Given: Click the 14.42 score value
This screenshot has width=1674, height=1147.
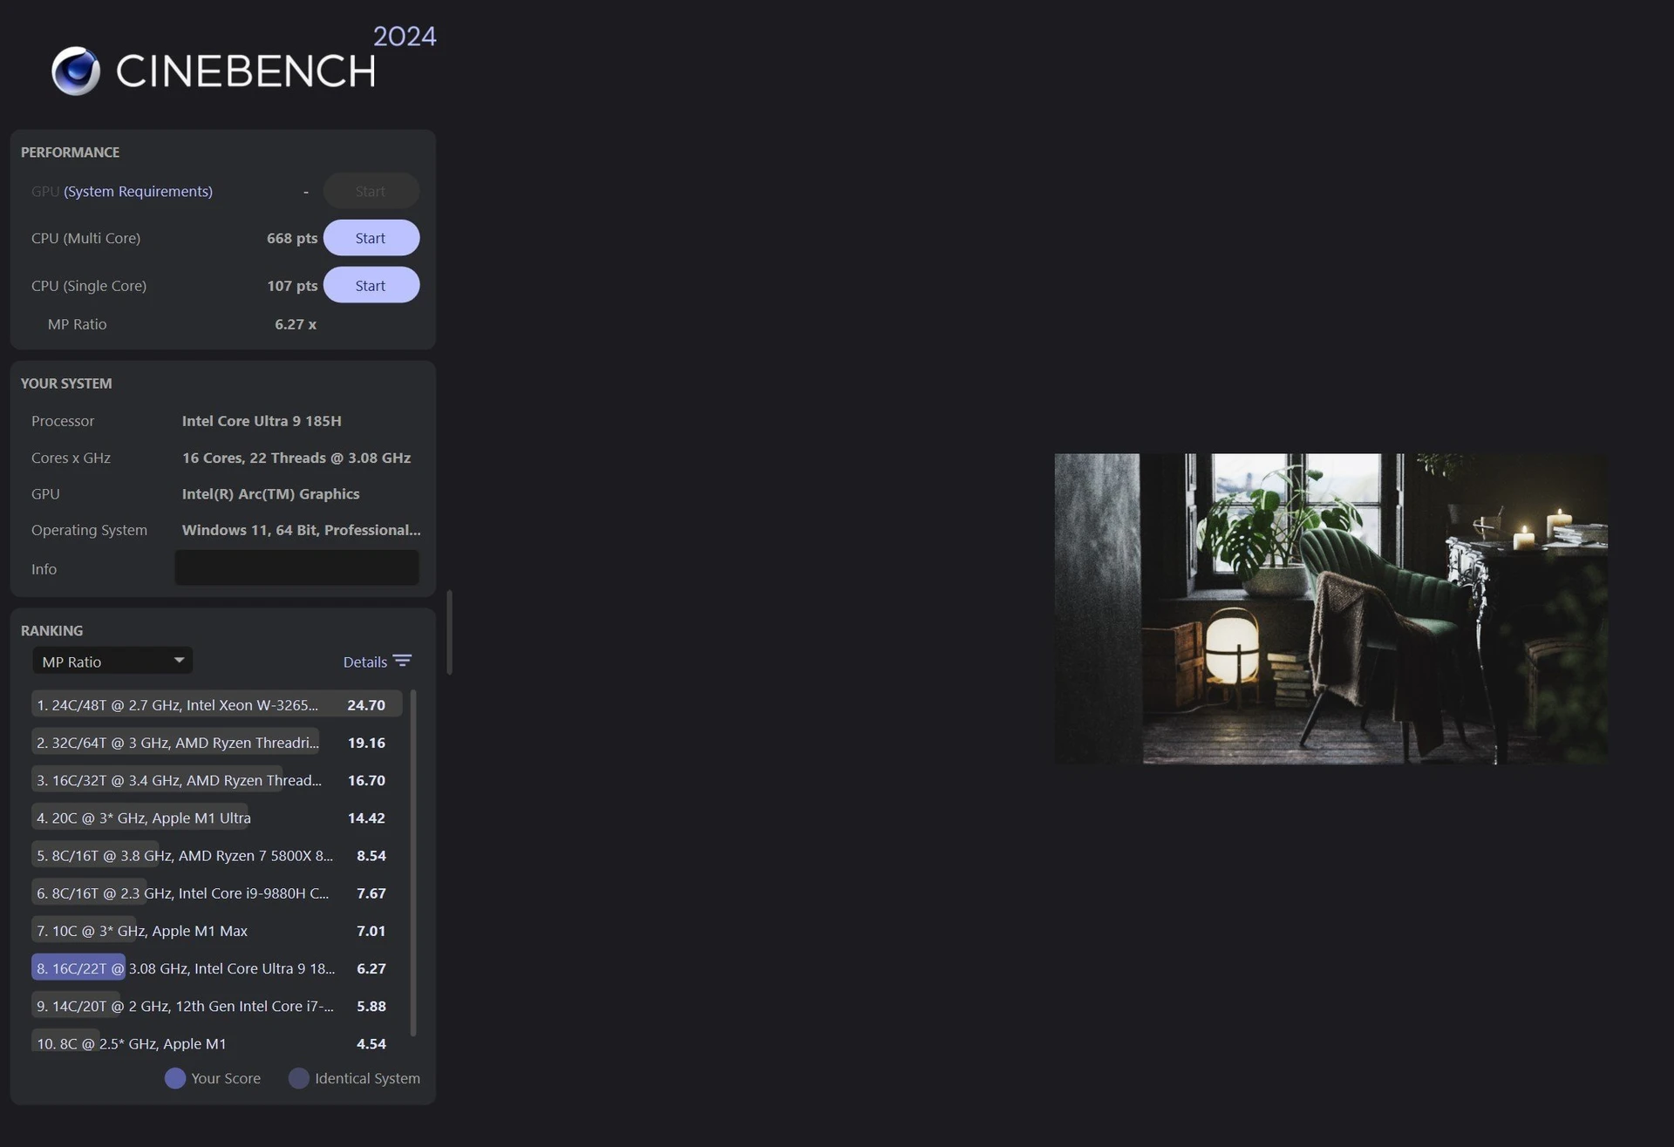Looking at the screenshot, I should [366, 818].
